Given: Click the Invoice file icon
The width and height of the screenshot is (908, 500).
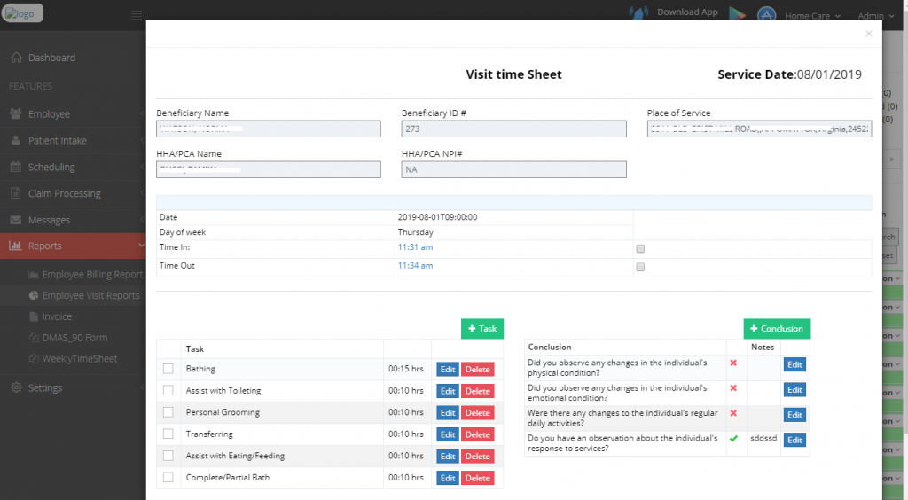Looking at the screenshot, I should pyautogui.click(x=34, y=316).
